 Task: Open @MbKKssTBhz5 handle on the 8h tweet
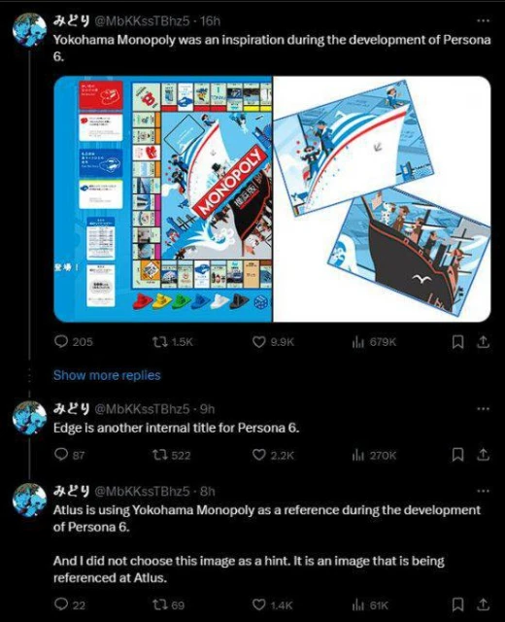tap(142, 492)
